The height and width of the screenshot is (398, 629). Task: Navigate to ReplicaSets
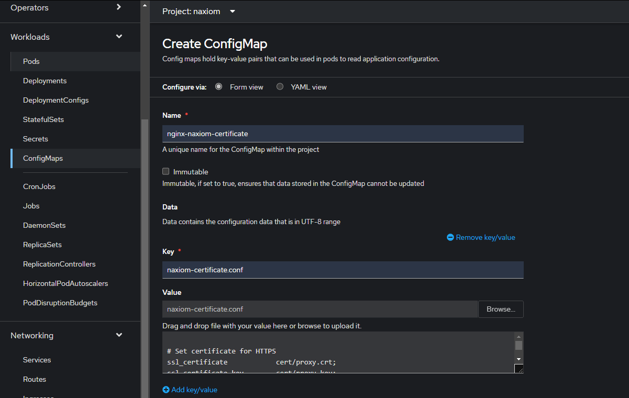click(75, 245)
